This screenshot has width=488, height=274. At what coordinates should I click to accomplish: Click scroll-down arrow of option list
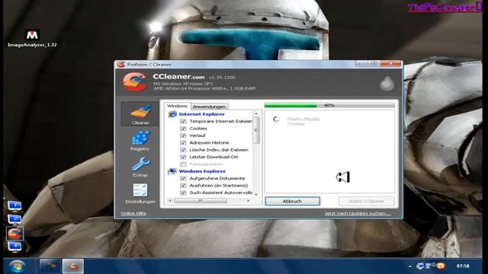256,195
